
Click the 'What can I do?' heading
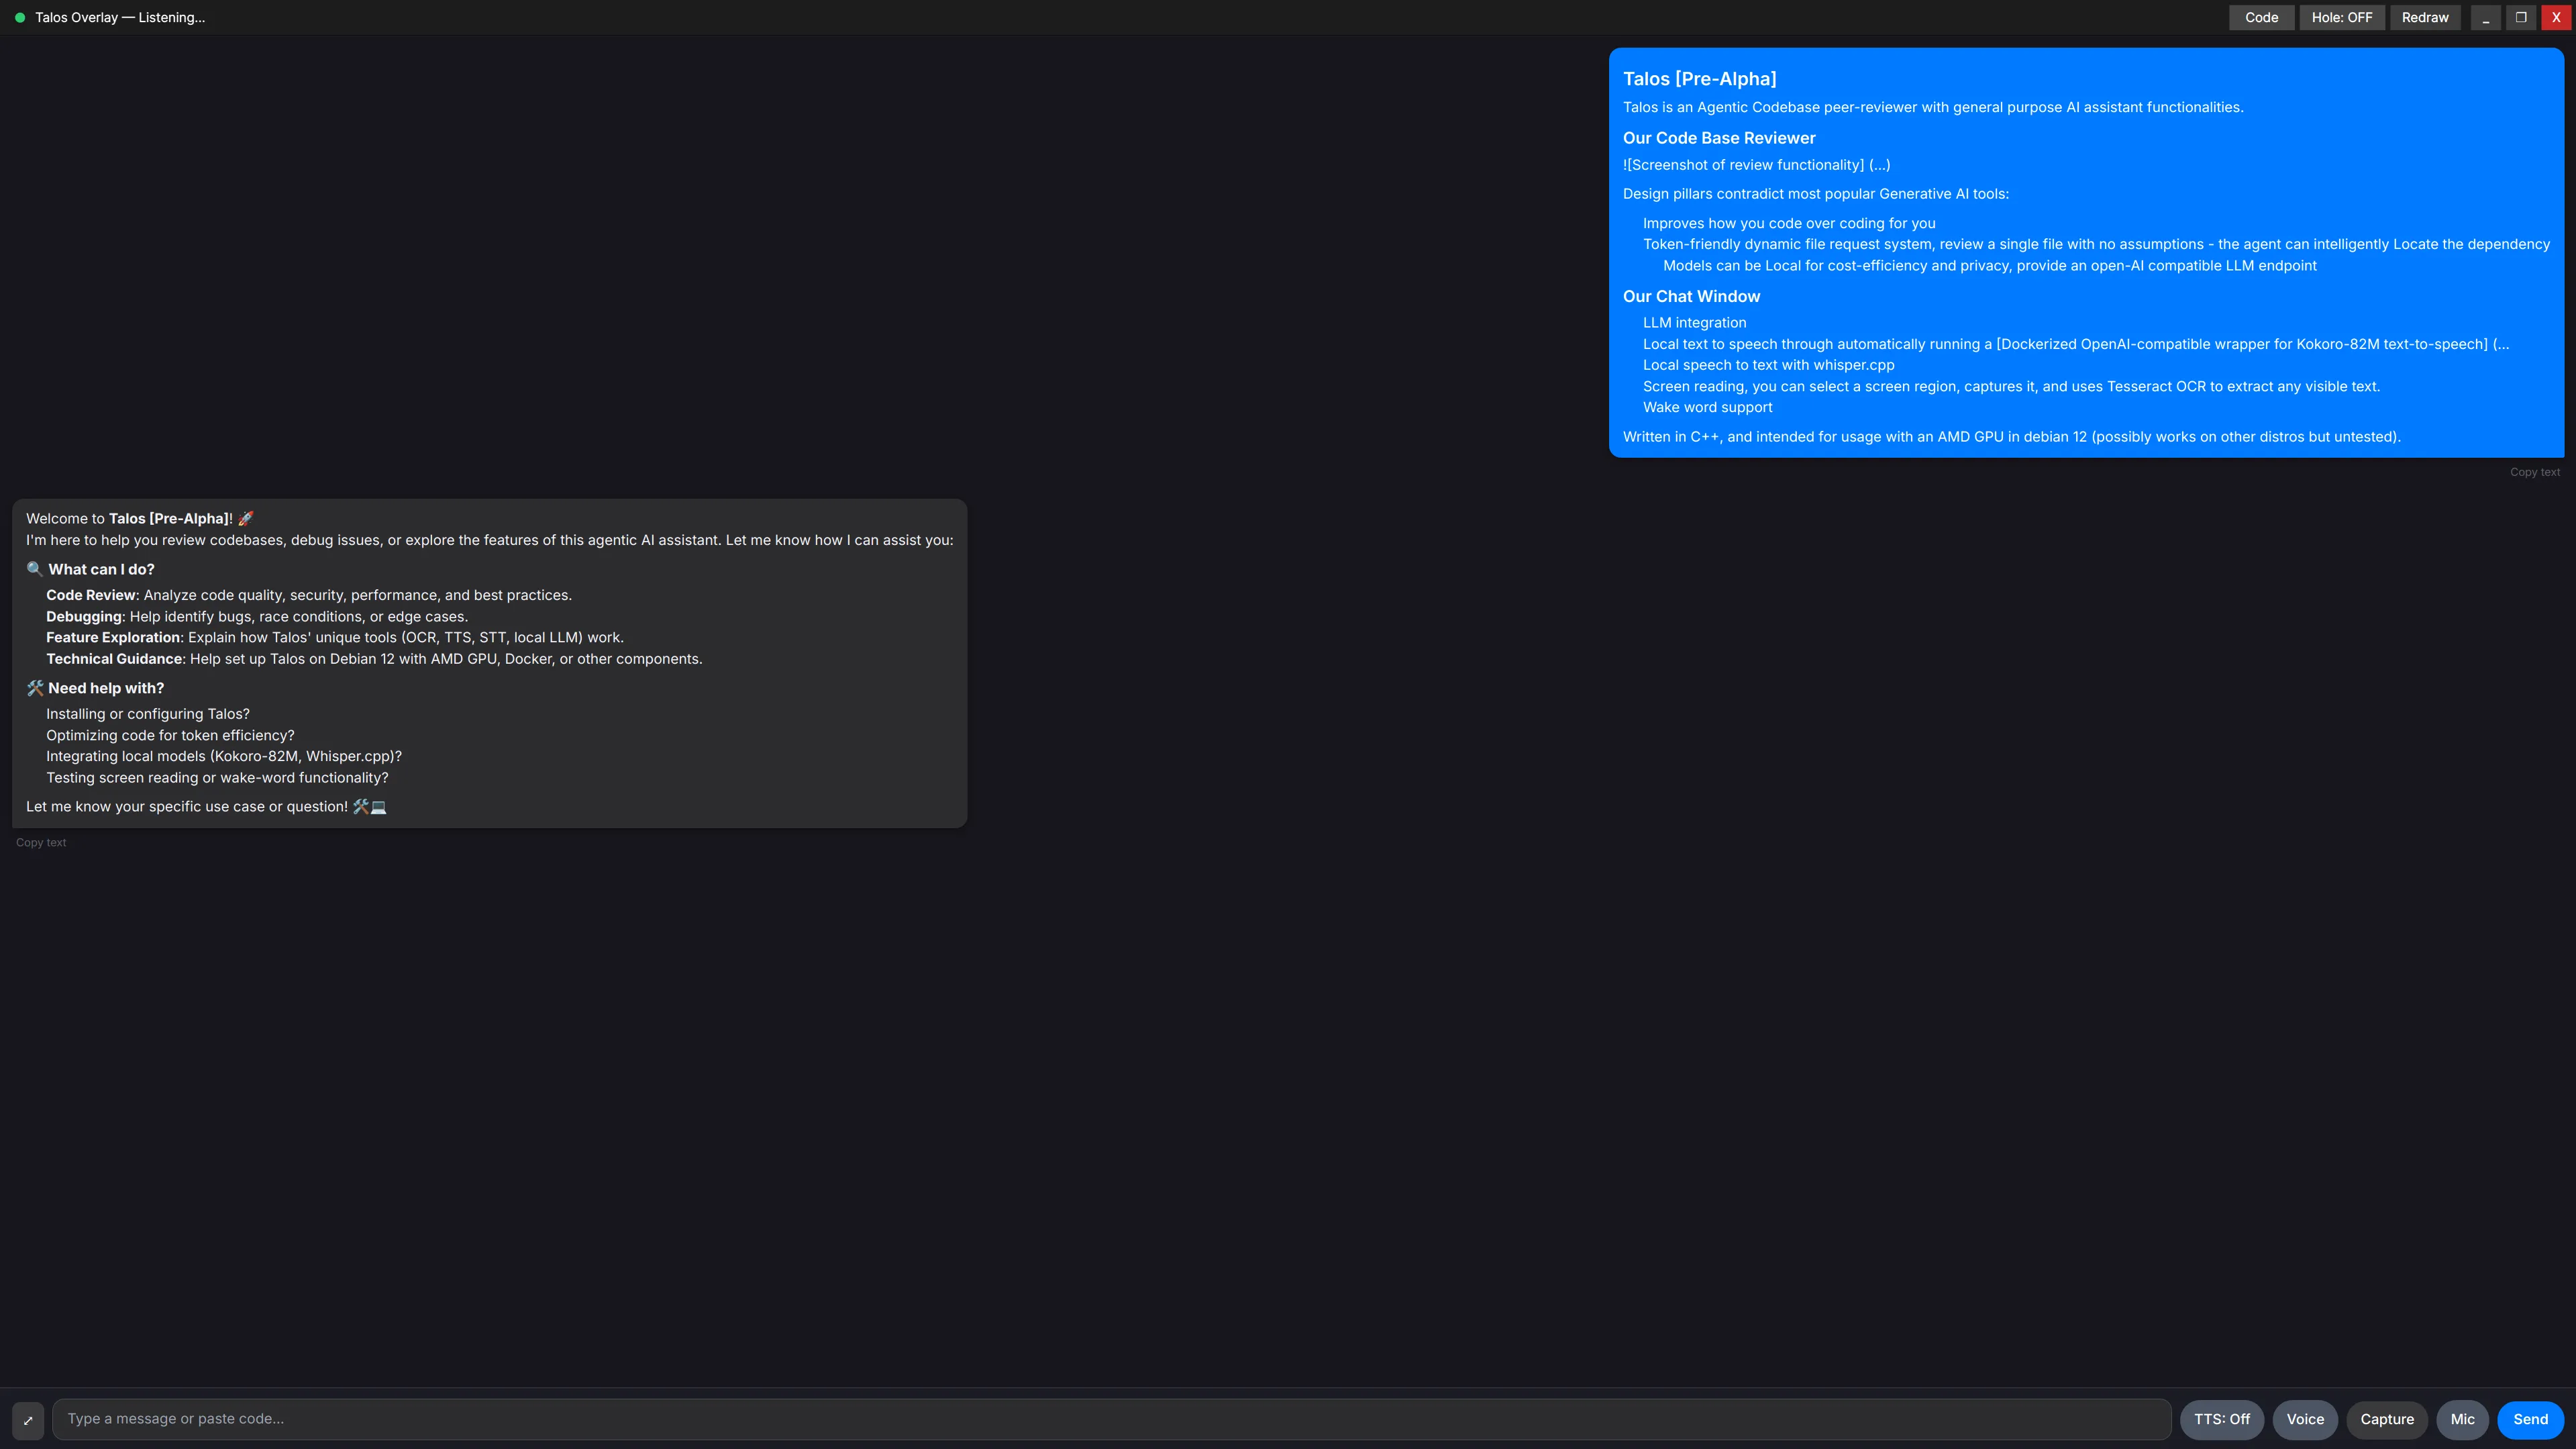[x=90, y=569]
